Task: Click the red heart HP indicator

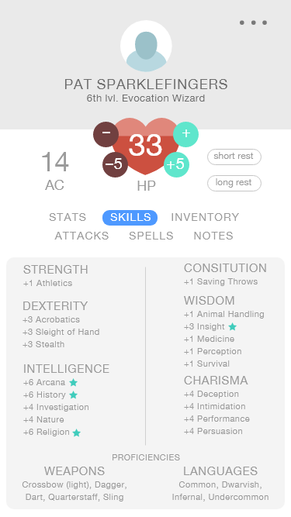Action: pos(146,146)
